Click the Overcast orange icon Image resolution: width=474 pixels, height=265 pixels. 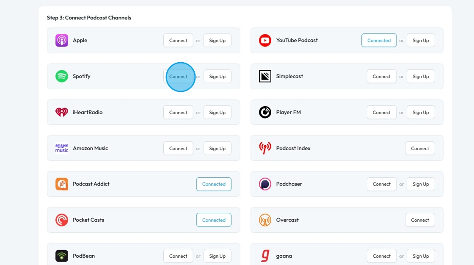point(265,220)
